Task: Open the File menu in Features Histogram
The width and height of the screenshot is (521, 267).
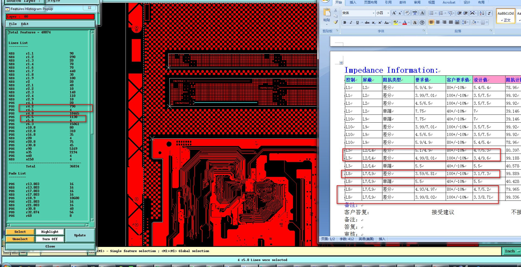Action: click(13, 24)
